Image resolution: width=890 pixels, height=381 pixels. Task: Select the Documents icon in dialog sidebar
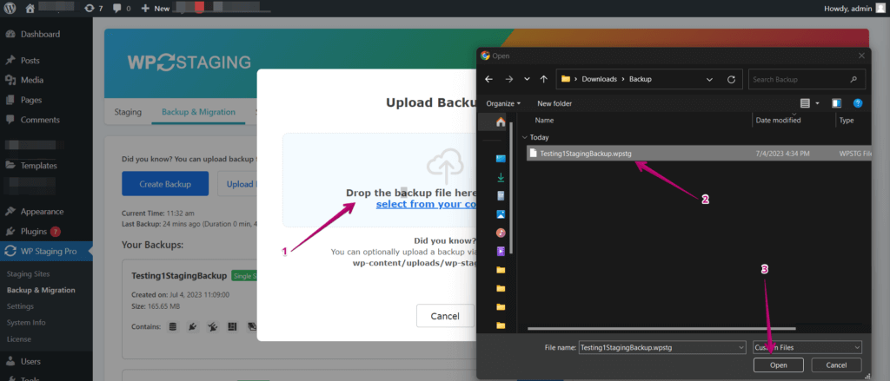pos(501,195)
